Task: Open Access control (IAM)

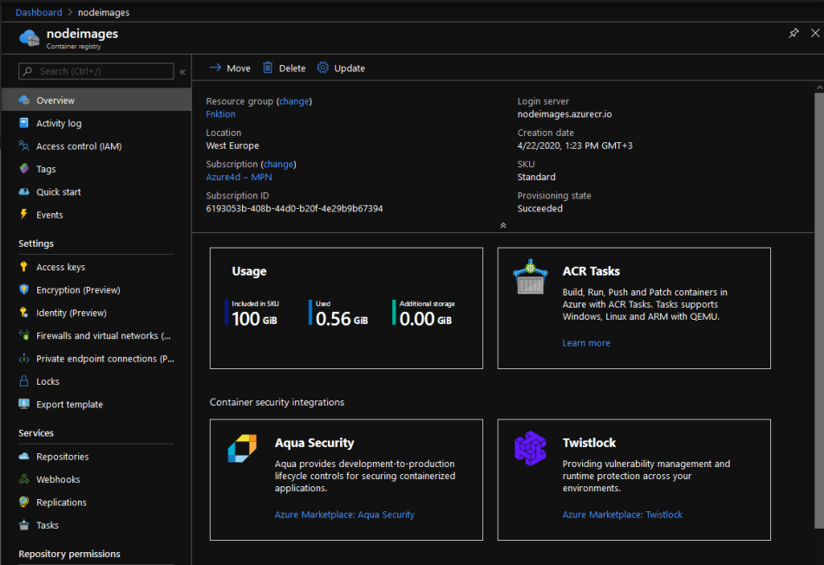Action: point(76,146)
